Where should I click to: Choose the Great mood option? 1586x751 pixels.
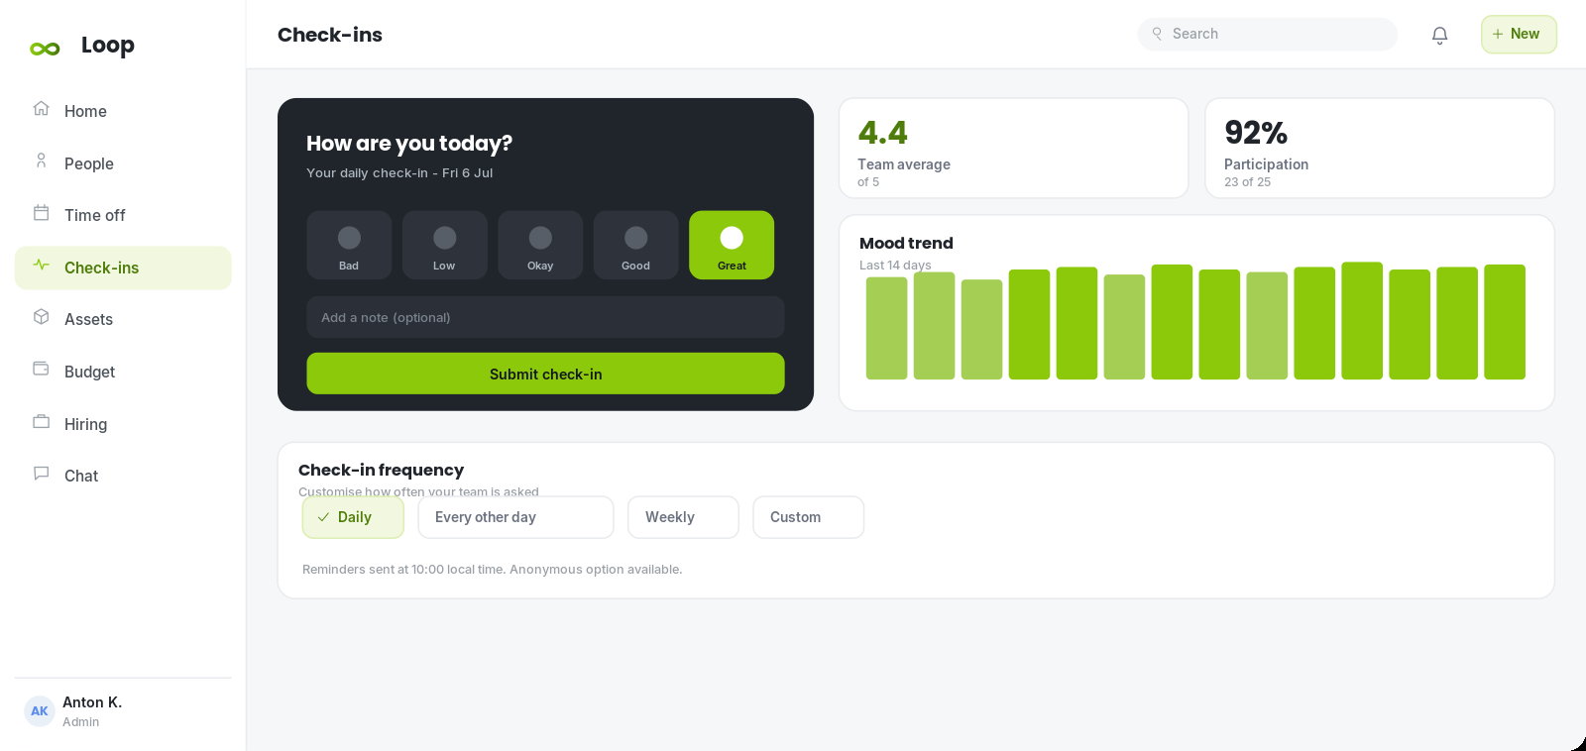click(732, 245)
